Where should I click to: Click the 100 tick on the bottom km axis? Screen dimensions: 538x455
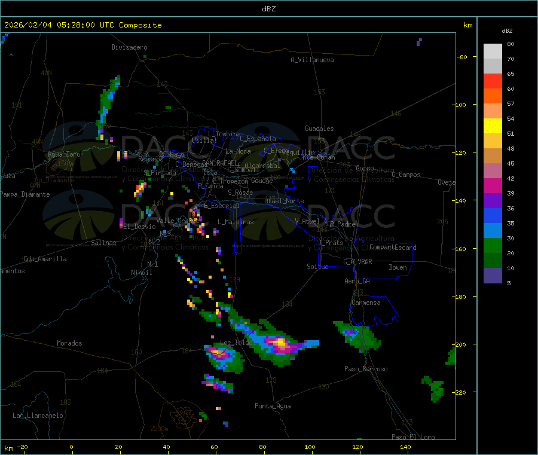pyautogui.click(x=310, y=447)
